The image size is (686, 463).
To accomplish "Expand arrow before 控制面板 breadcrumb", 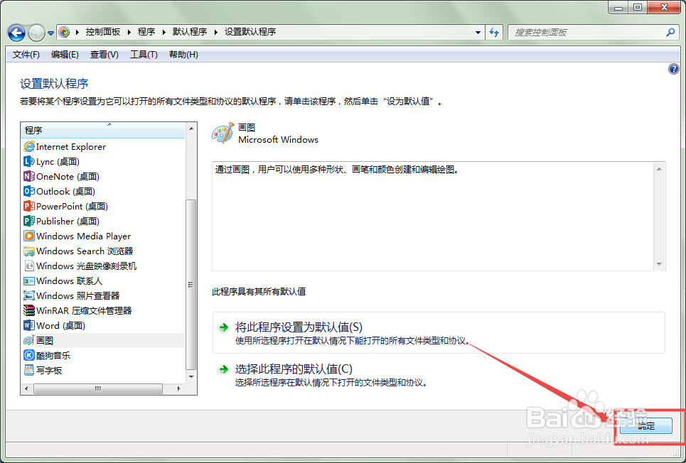I will click(x=77, y=32).
